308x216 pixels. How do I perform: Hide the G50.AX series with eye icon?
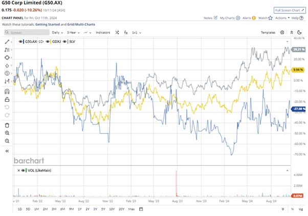(x=20, y=40)
